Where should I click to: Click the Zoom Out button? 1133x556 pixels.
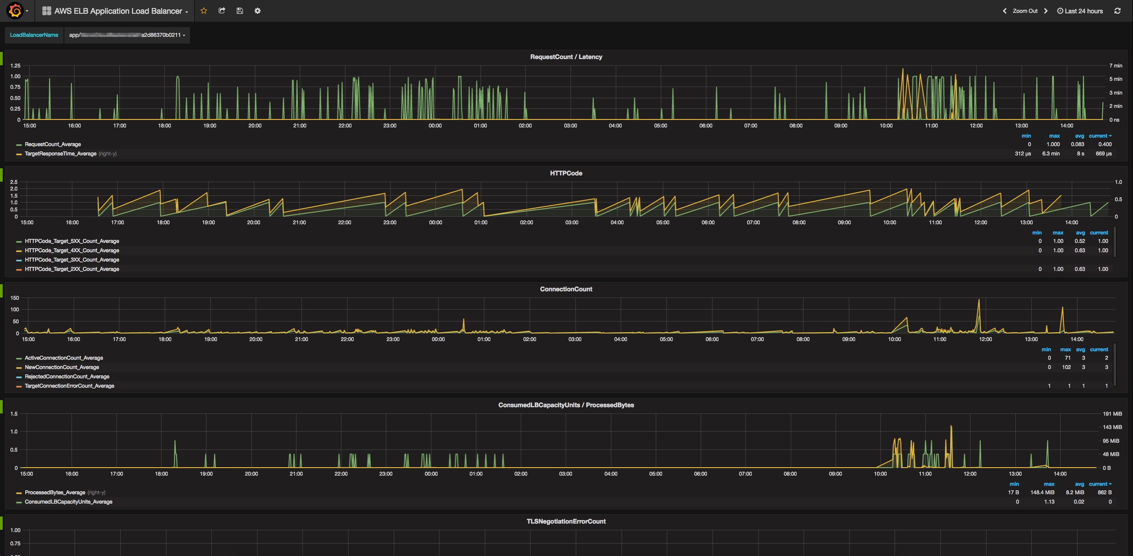(x=1025, y=11)
